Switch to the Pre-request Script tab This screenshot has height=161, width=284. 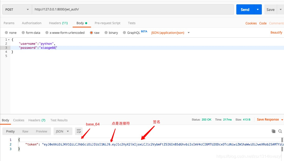pyautogui.click(x=107, y=23)
